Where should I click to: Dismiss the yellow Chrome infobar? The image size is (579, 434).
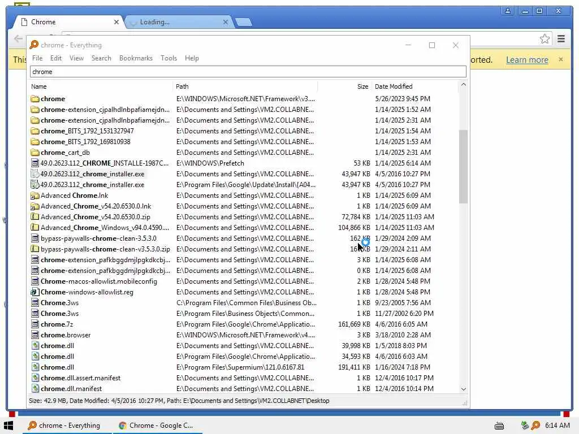click(561, 59)
